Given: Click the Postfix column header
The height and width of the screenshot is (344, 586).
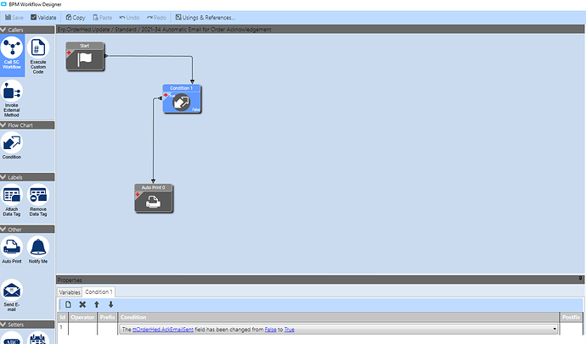Looking at the screenshot, I should tap(571, 317).
